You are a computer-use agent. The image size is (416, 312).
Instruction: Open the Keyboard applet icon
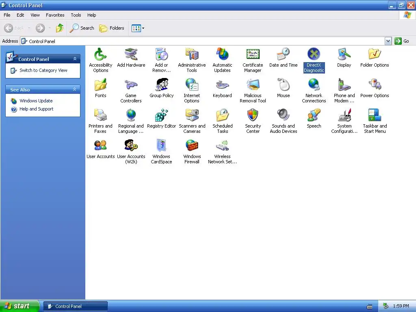[222, 85]
